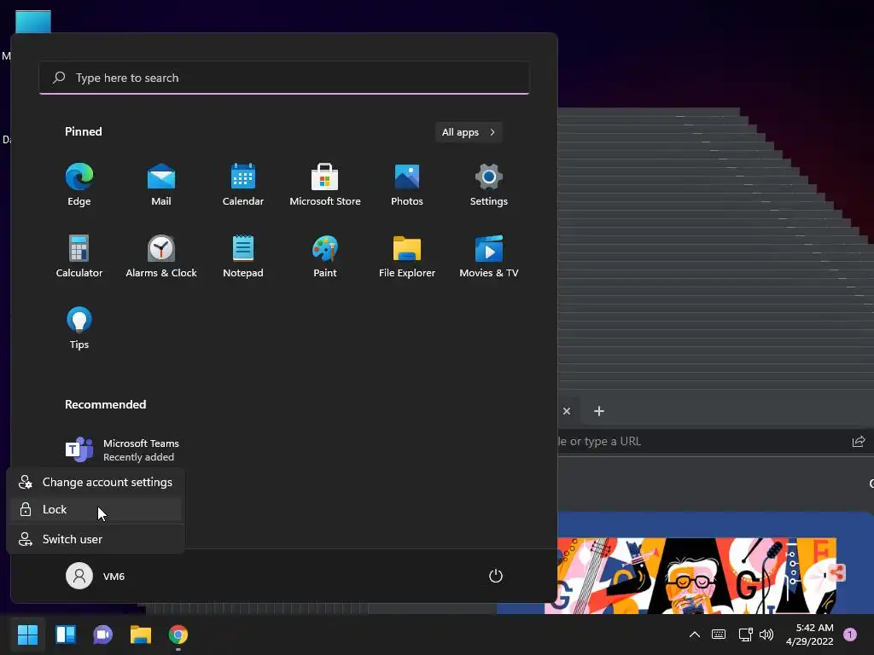Open File Explorer from pinned apps
Viewport: 874px width, 655px height.
click(407, 256)
